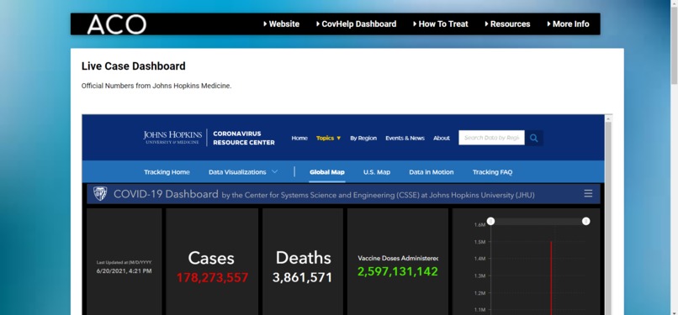Viewport: 678px width, 315px height.
Task: Click the Johns Hopkins University & Medicine logo
Action: [172, 137]
